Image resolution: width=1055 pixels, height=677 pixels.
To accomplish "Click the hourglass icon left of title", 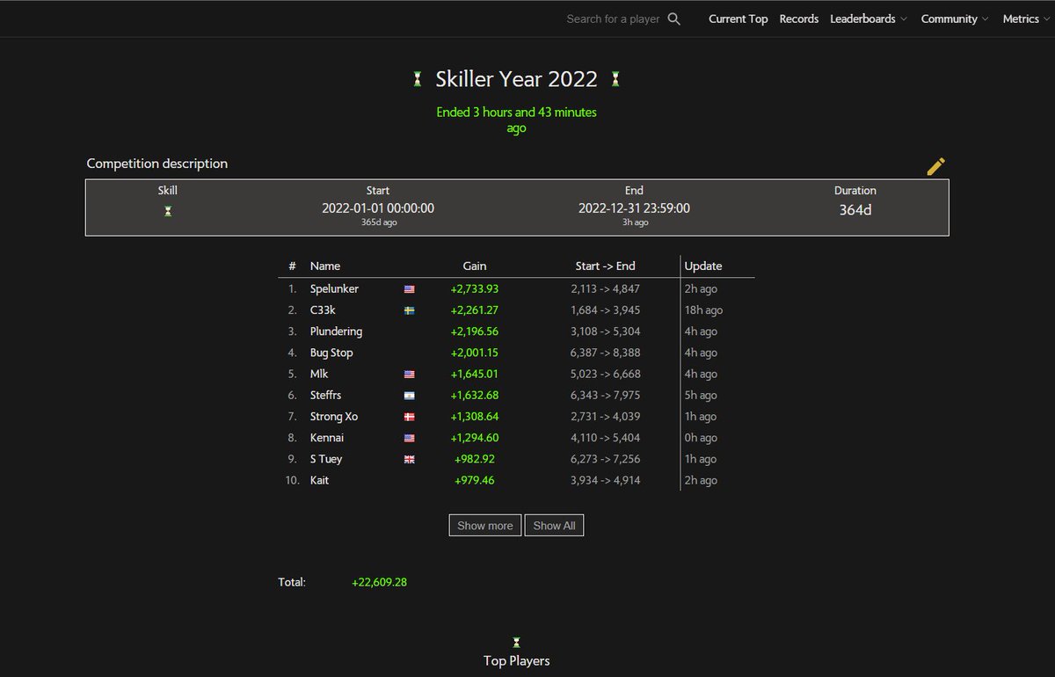I will click(418, 79).
